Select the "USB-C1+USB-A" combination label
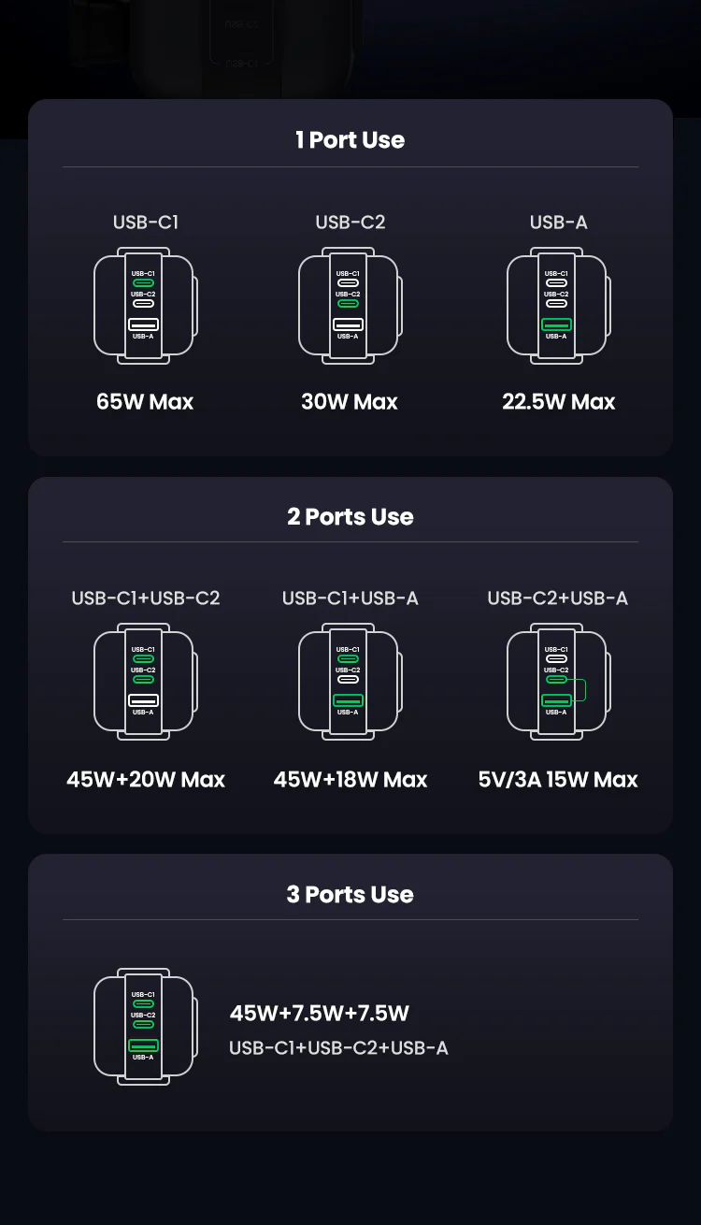The height and width of the screenshot is (1225, 701). (x=350, y=598)
